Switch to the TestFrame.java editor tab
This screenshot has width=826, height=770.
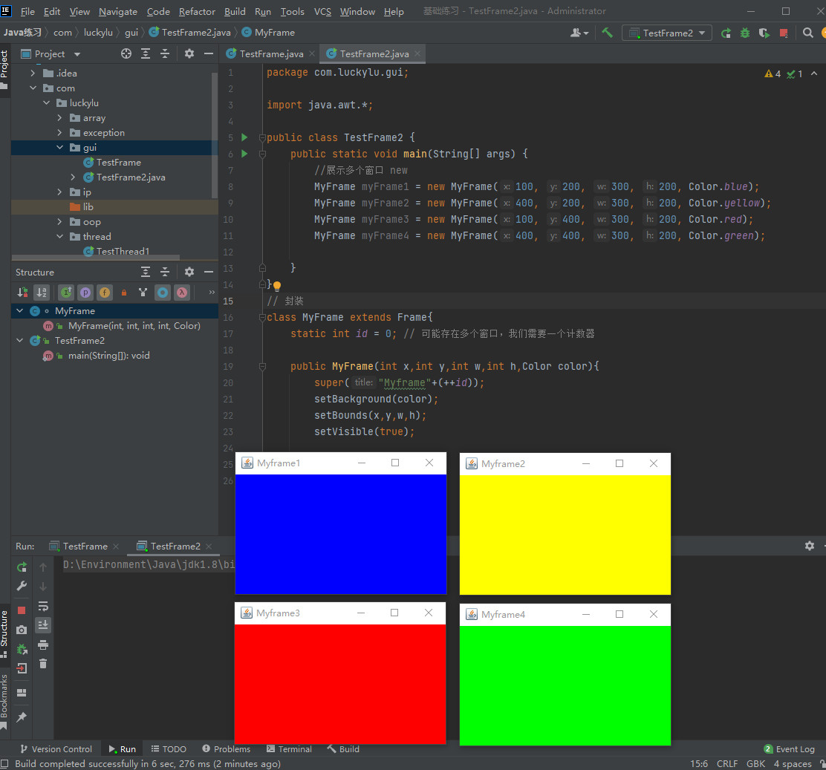coord(271,54)
